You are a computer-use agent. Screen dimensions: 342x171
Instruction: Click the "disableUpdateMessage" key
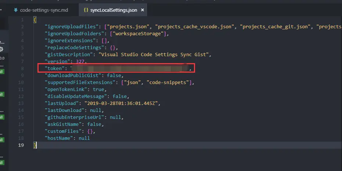click(x=76, y=96)
